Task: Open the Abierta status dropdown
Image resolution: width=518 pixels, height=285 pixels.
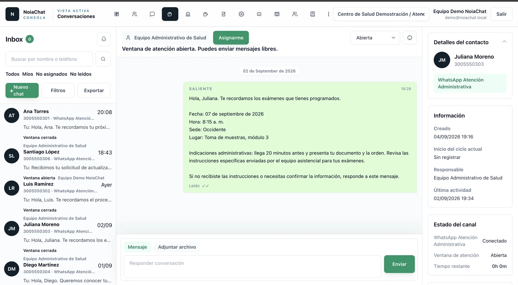Action: click(x=375, y=38)
